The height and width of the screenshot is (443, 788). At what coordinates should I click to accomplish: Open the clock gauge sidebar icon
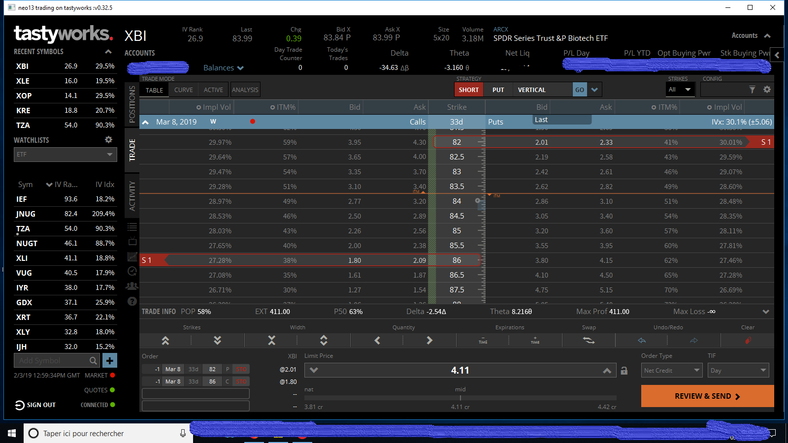132,271
